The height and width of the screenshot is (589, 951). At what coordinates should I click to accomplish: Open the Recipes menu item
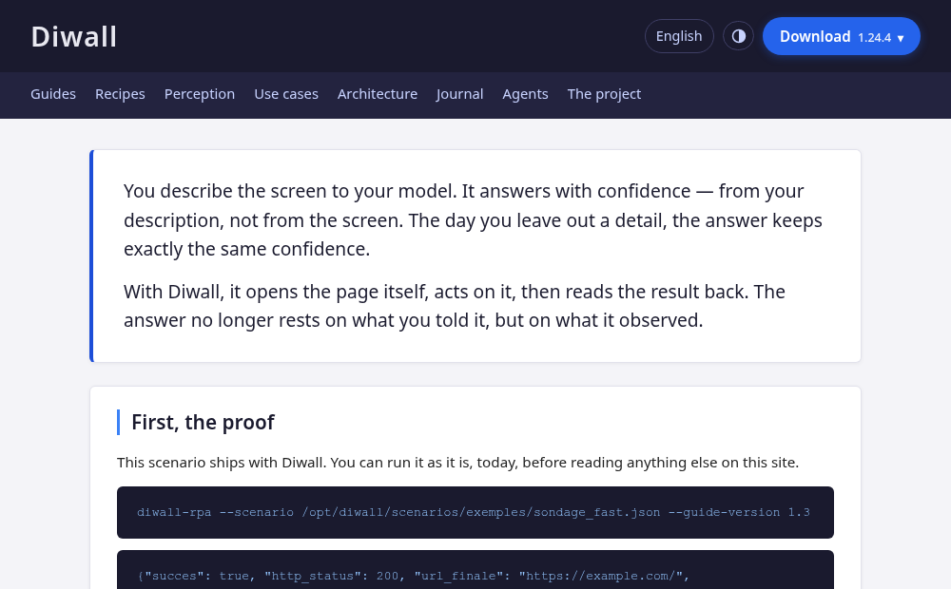[120, 94]
